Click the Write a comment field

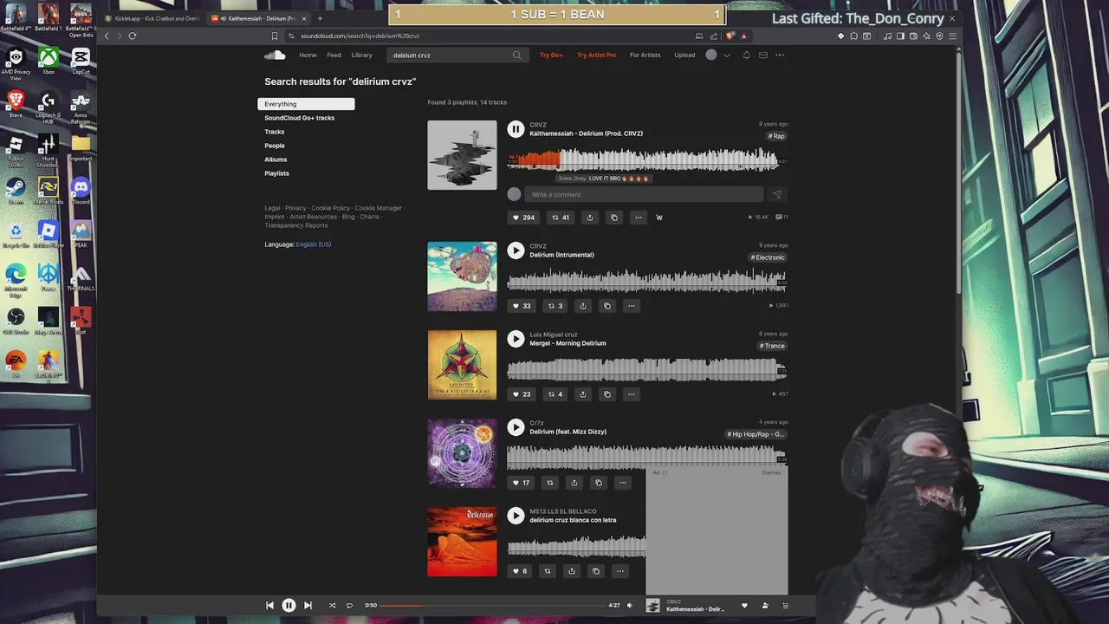[645, 195]
